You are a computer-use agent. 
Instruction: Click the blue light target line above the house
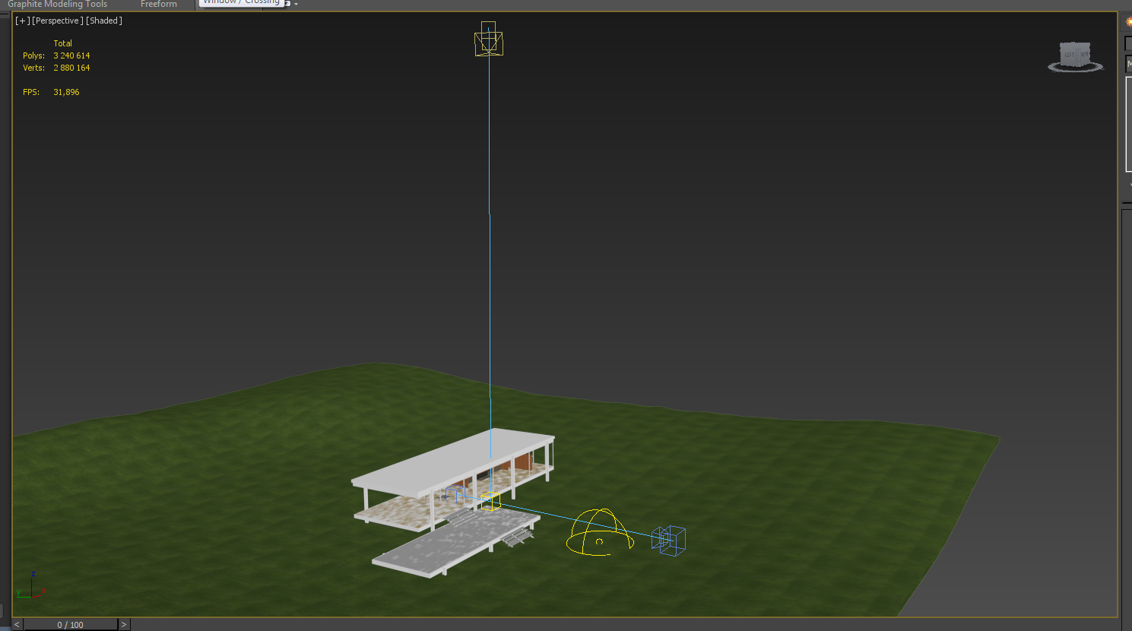(x=490, y=306)
